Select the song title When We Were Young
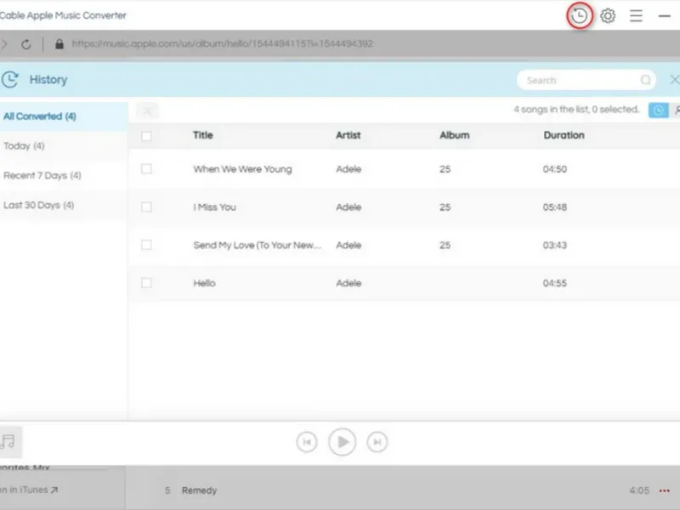This screenshot has height=510, width=680. [242, 169]
